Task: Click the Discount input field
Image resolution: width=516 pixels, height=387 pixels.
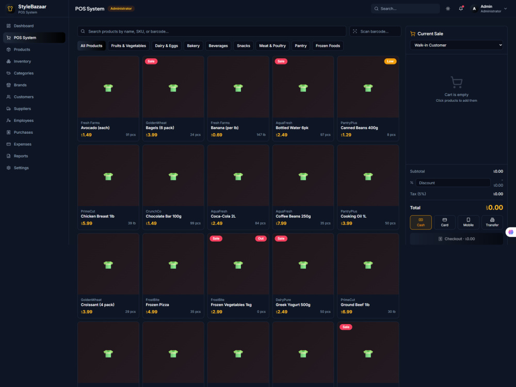Action: click(453, 183)
